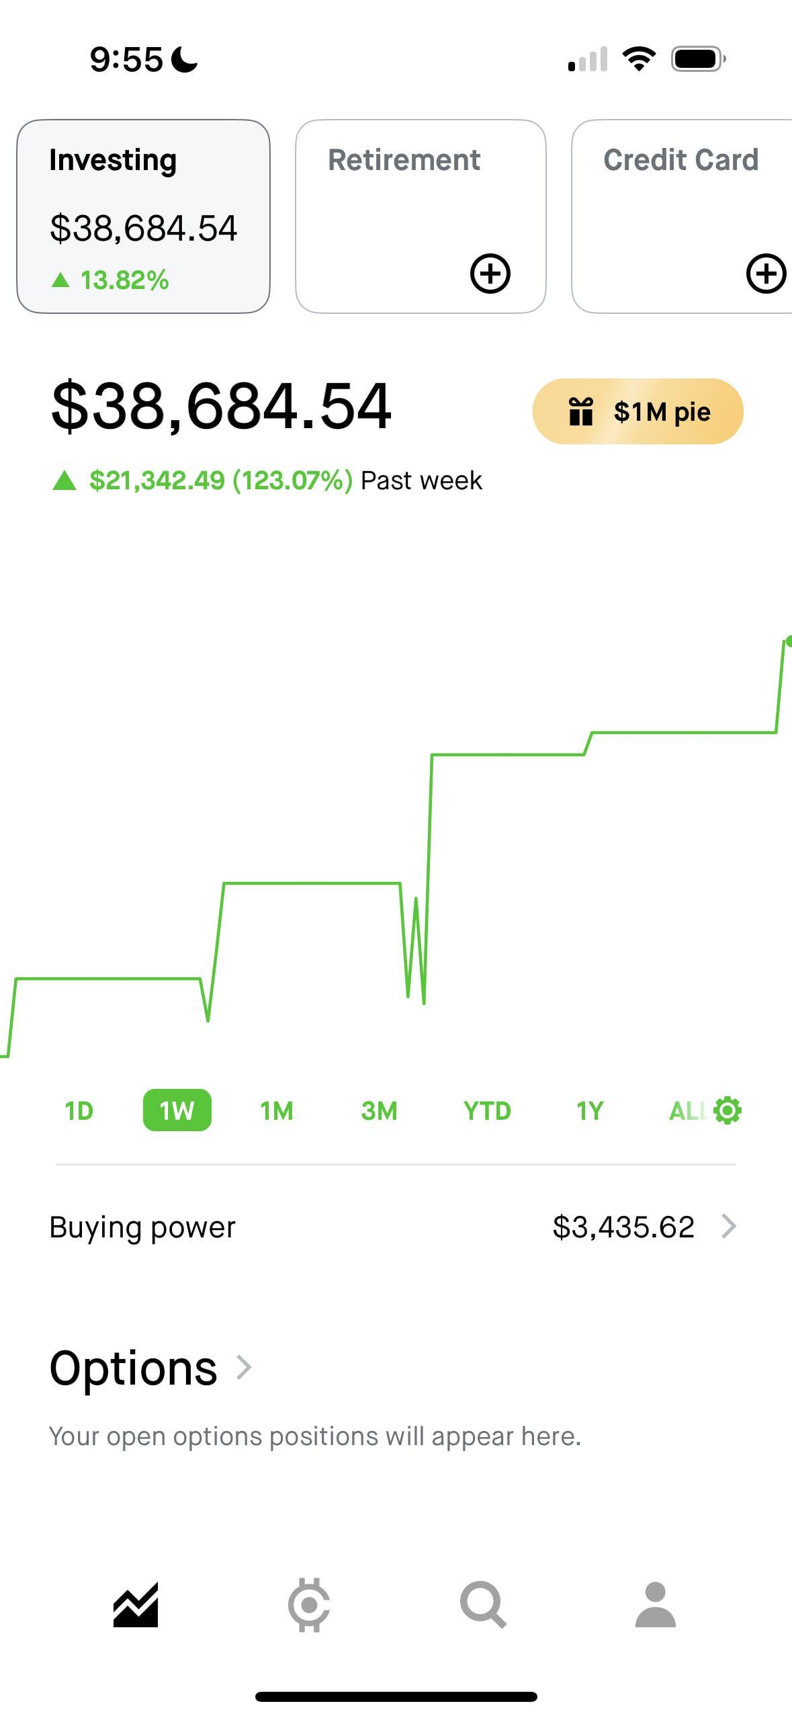The width and height of the screenshot is (792, 1718).
Task: Open the crypto tab icon in bottom bar
Action: tap(308, 1605)
